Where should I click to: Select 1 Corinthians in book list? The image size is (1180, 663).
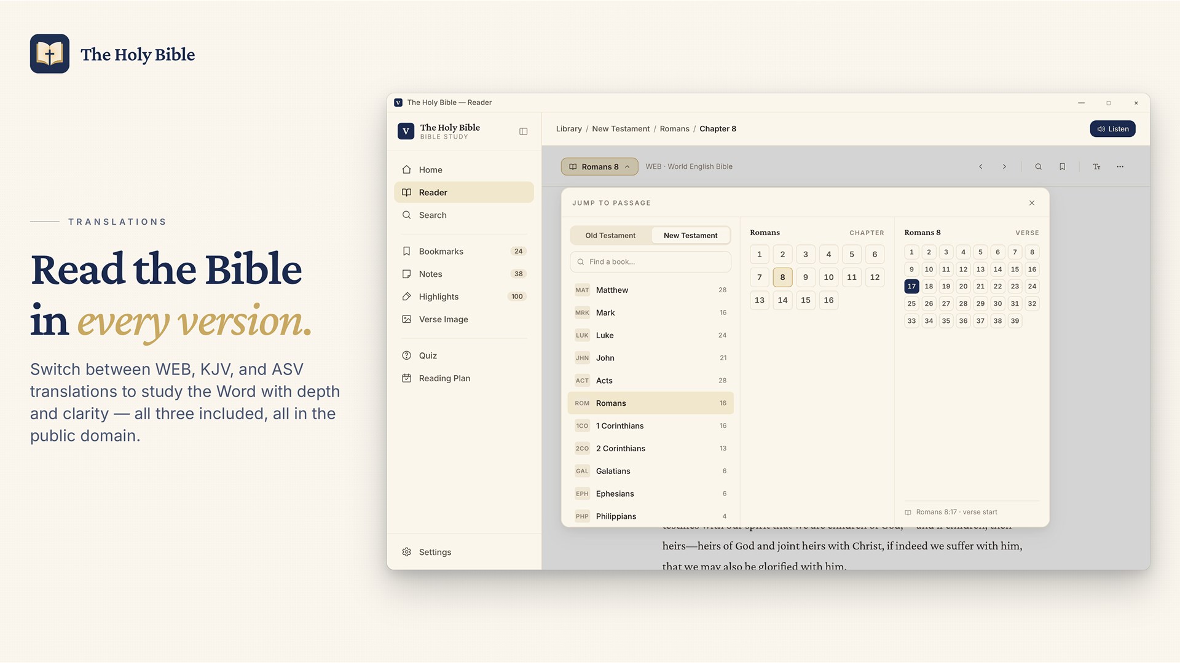[650, 426]
